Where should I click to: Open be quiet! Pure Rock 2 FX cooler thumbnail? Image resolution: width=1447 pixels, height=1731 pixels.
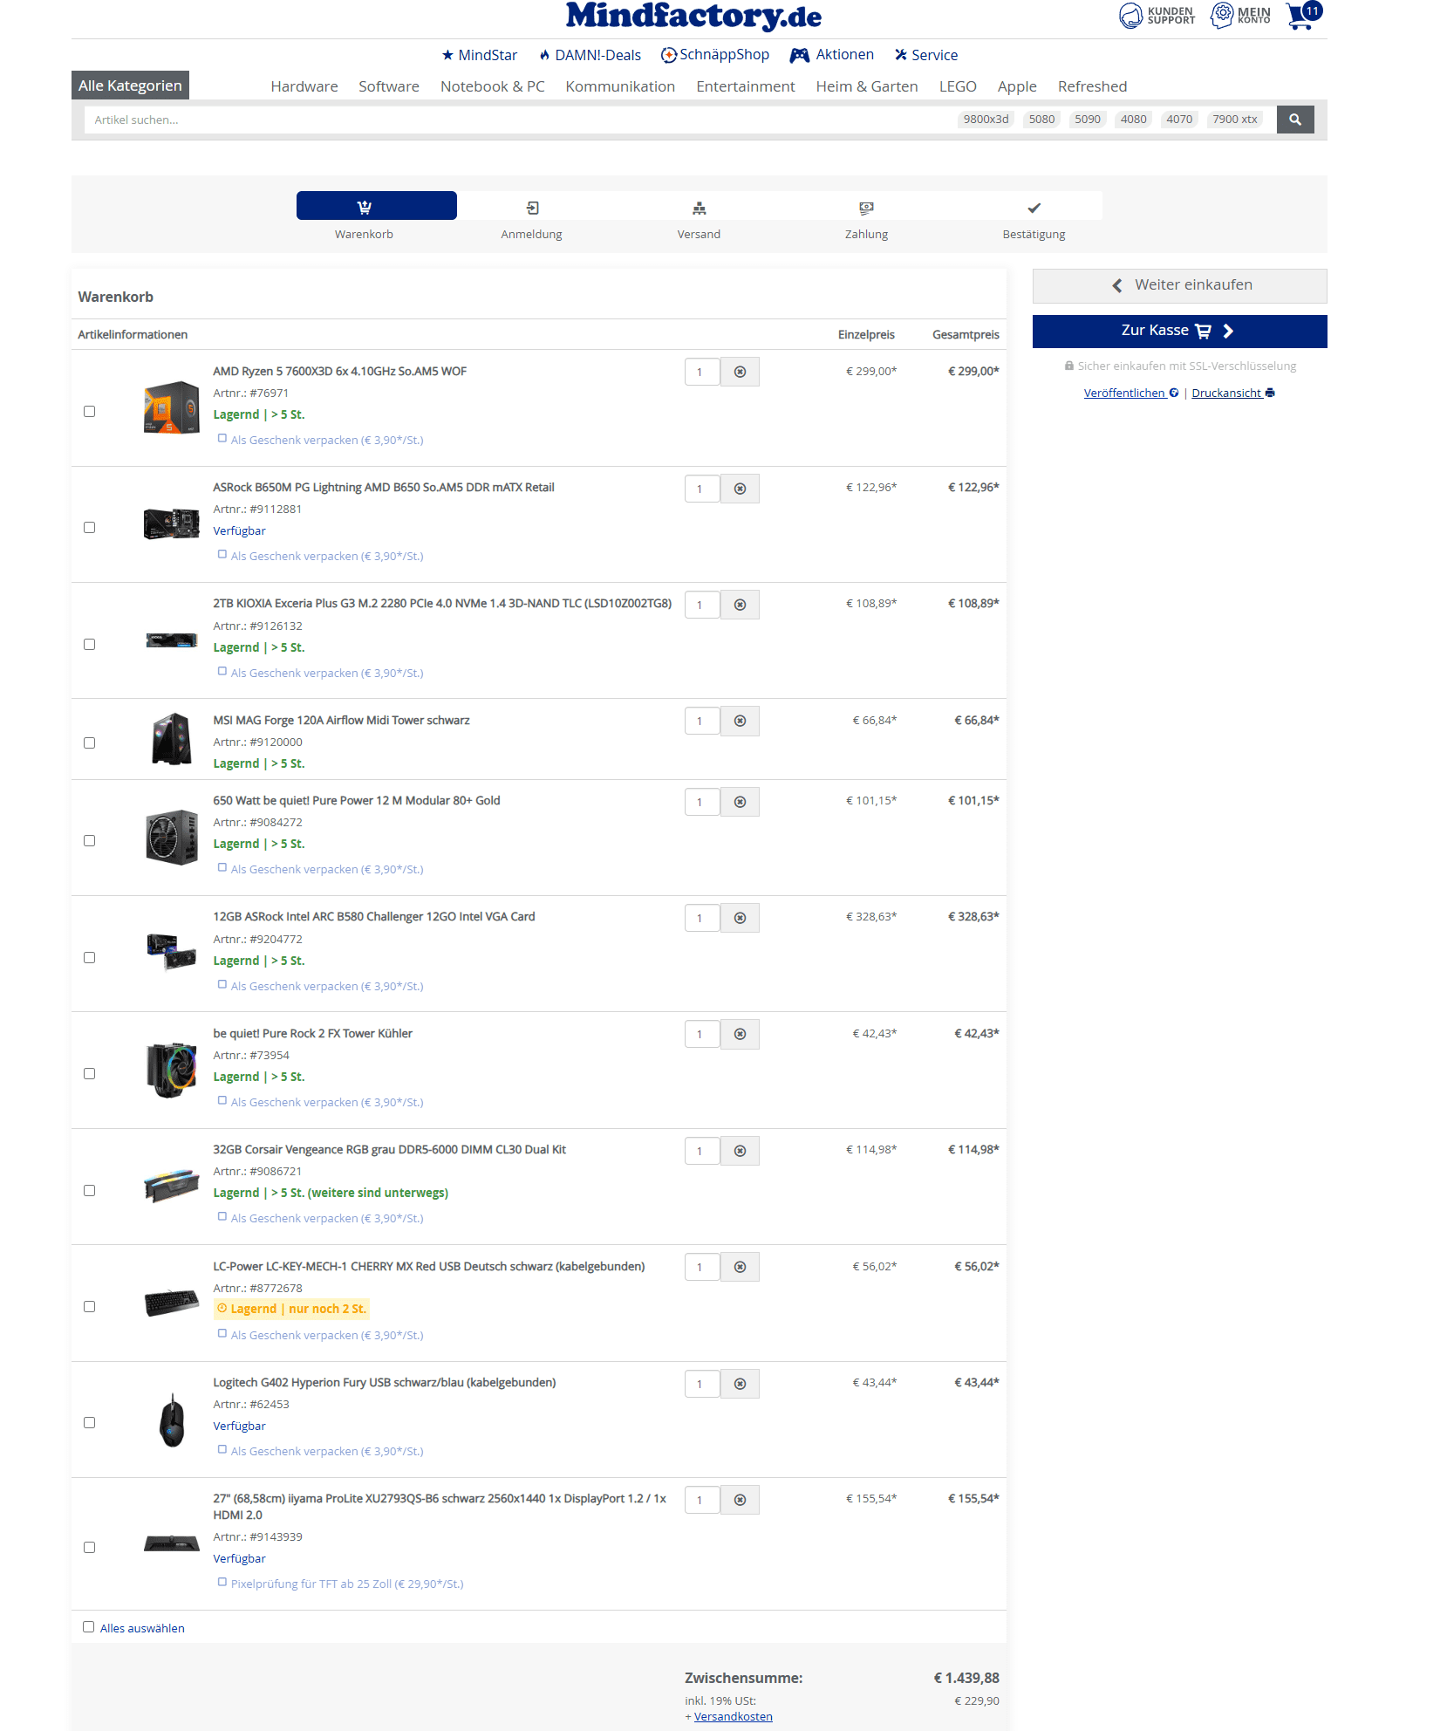[172, 1070]
